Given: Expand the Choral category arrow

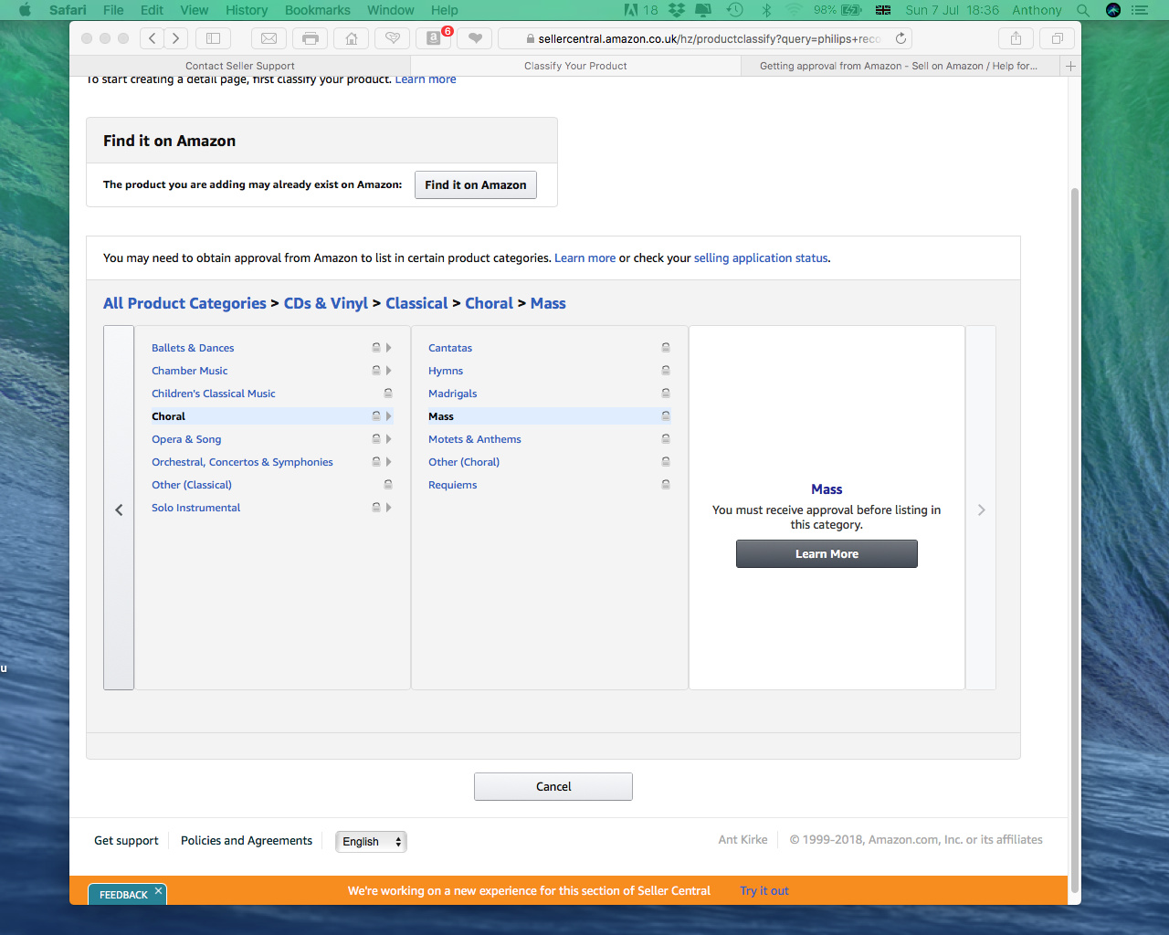Looking at the screenshot, I should 389,415.
